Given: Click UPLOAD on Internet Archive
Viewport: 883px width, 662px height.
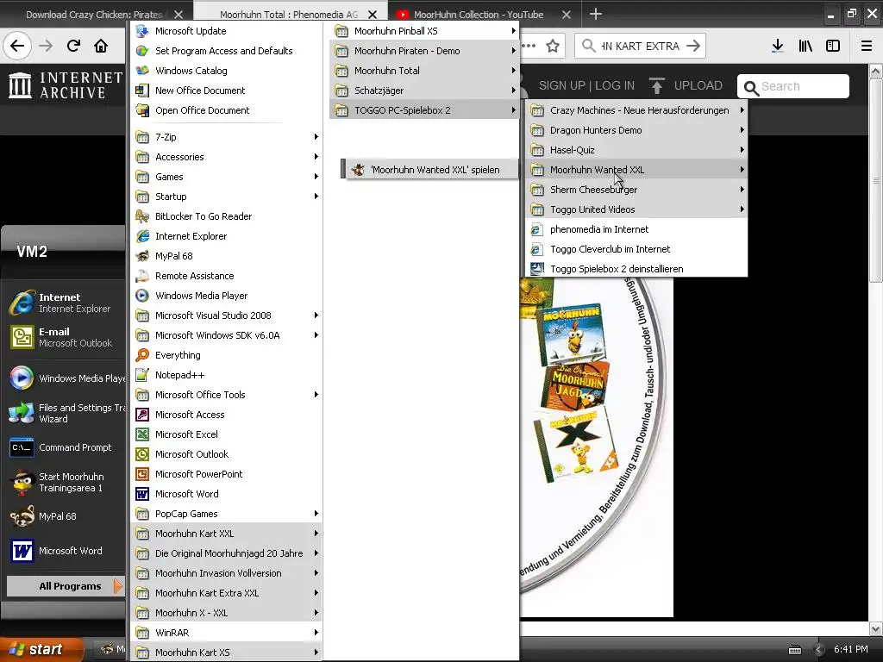Looking at the screenshot, I should pyautogui.click(x=686, y=85).
